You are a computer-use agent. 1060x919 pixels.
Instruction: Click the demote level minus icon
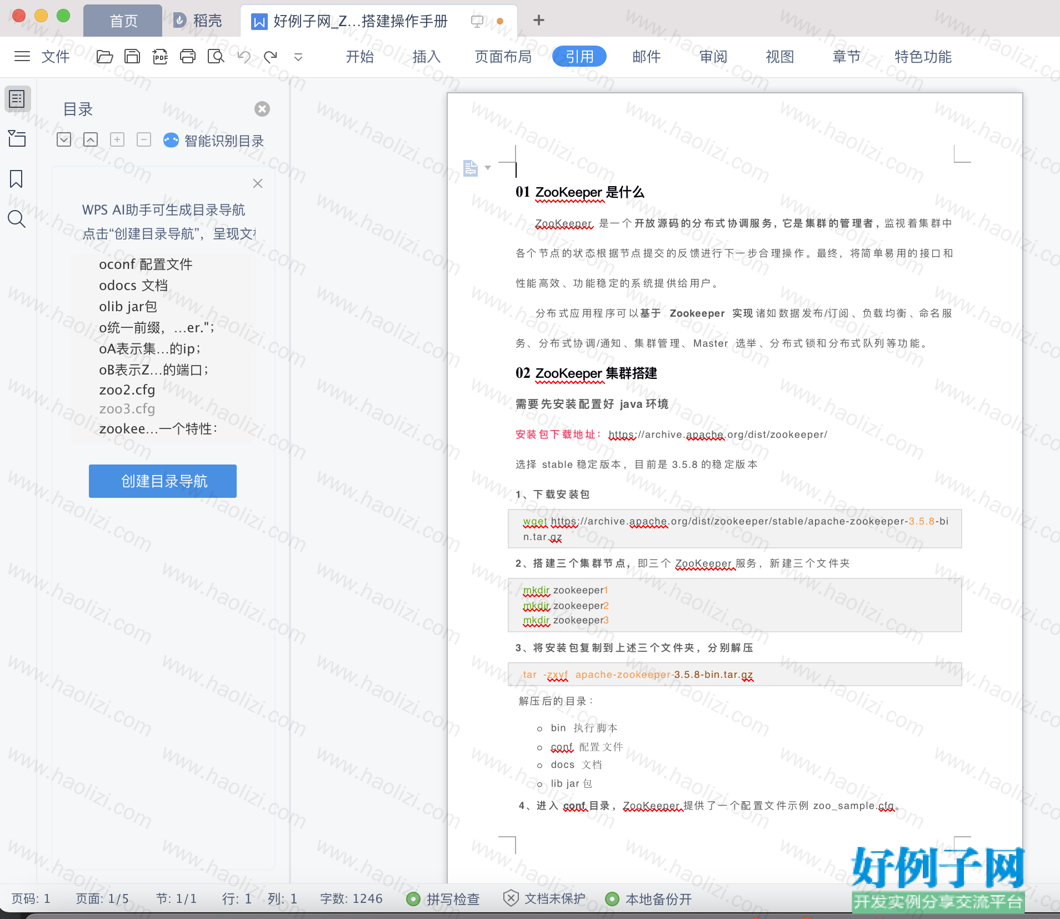tap(144, 139)
